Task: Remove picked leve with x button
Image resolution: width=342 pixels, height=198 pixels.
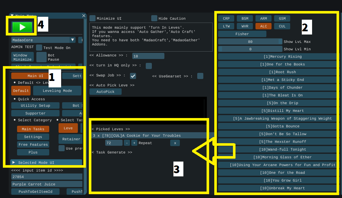Action: tap(175, 143)
